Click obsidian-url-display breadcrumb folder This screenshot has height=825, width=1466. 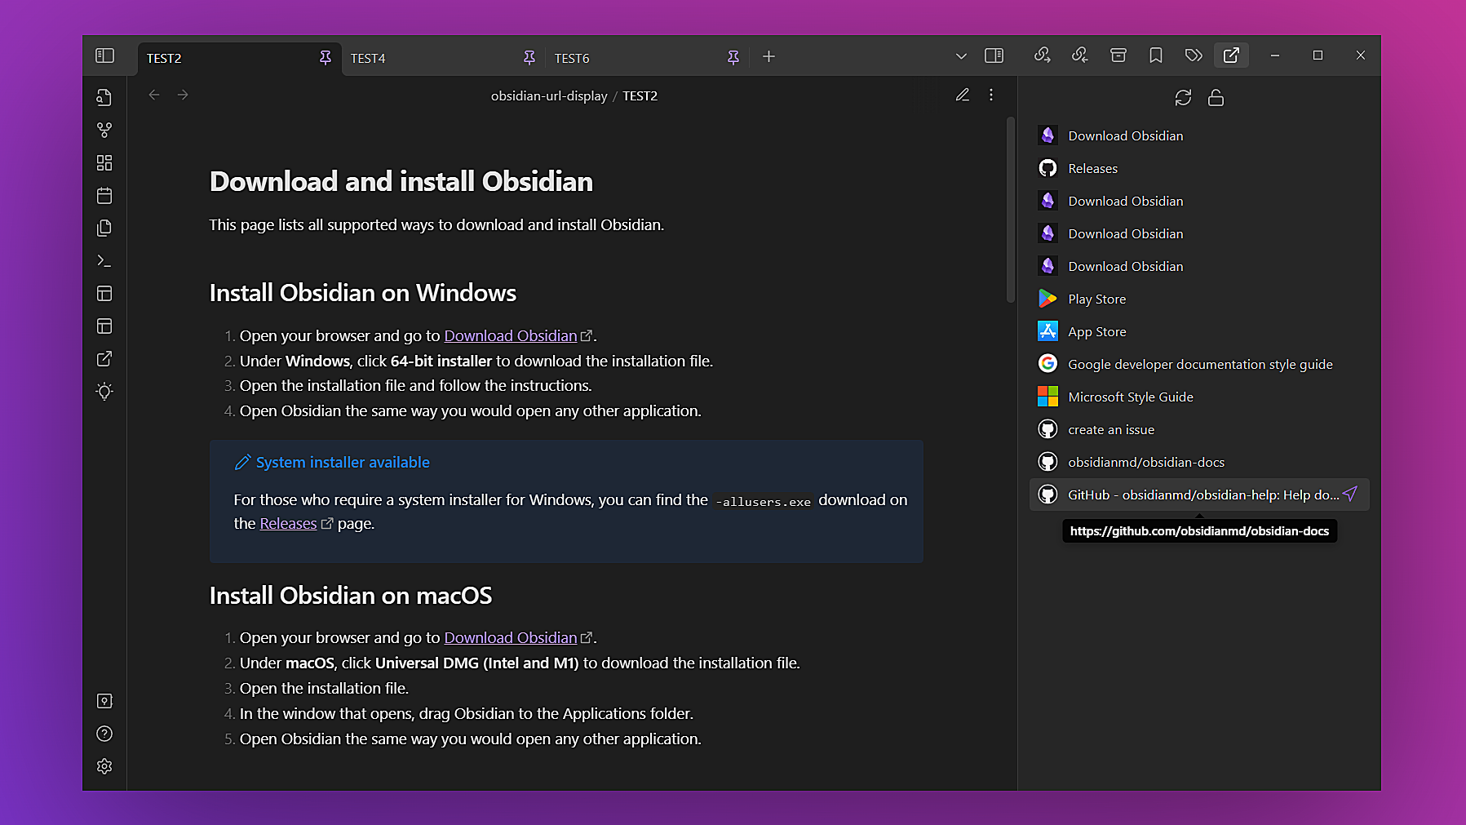coord(549,95)
